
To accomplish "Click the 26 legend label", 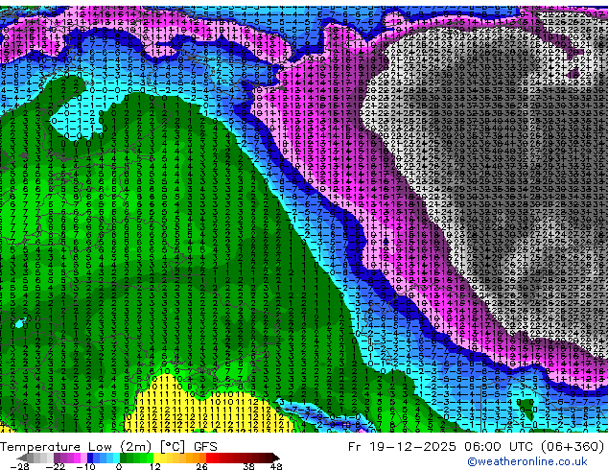I will click(201, 466).
